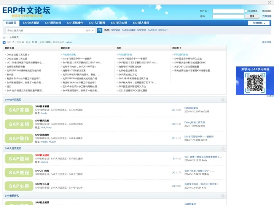Open moderator KKevin's profile
The height and width of the screenshot is (205, 274).
[x=52, y=142]
